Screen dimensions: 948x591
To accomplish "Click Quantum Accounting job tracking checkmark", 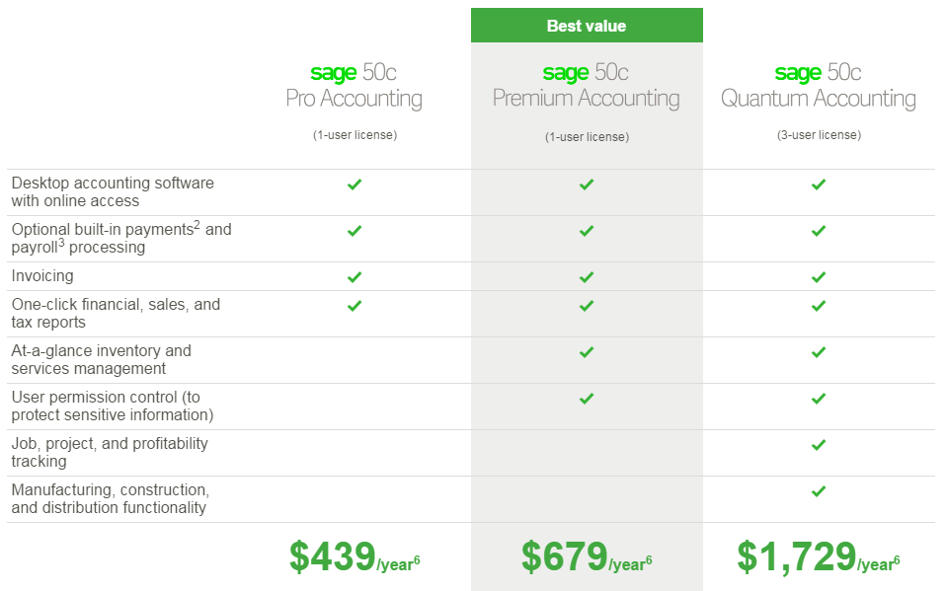I will click(x=819, y=445).
